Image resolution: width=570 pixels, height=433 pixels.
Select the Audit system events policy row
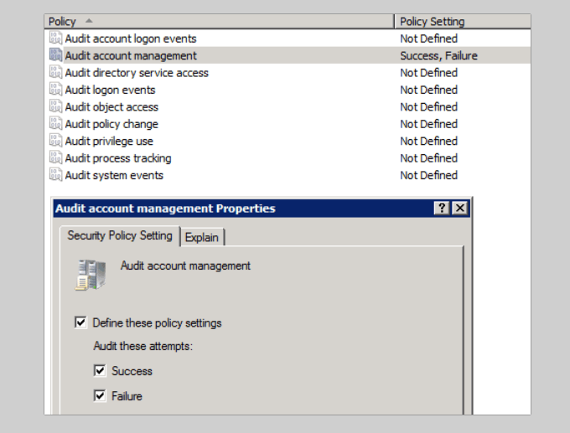pyautogui.click(x=114, y=175)
